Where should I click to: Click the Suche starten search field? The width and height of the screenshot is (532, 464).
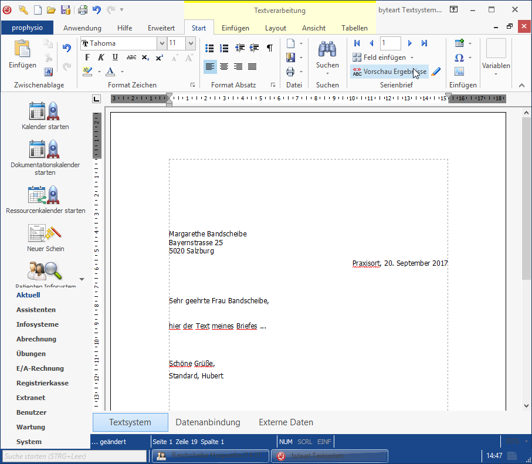click(x=74, y=456)
